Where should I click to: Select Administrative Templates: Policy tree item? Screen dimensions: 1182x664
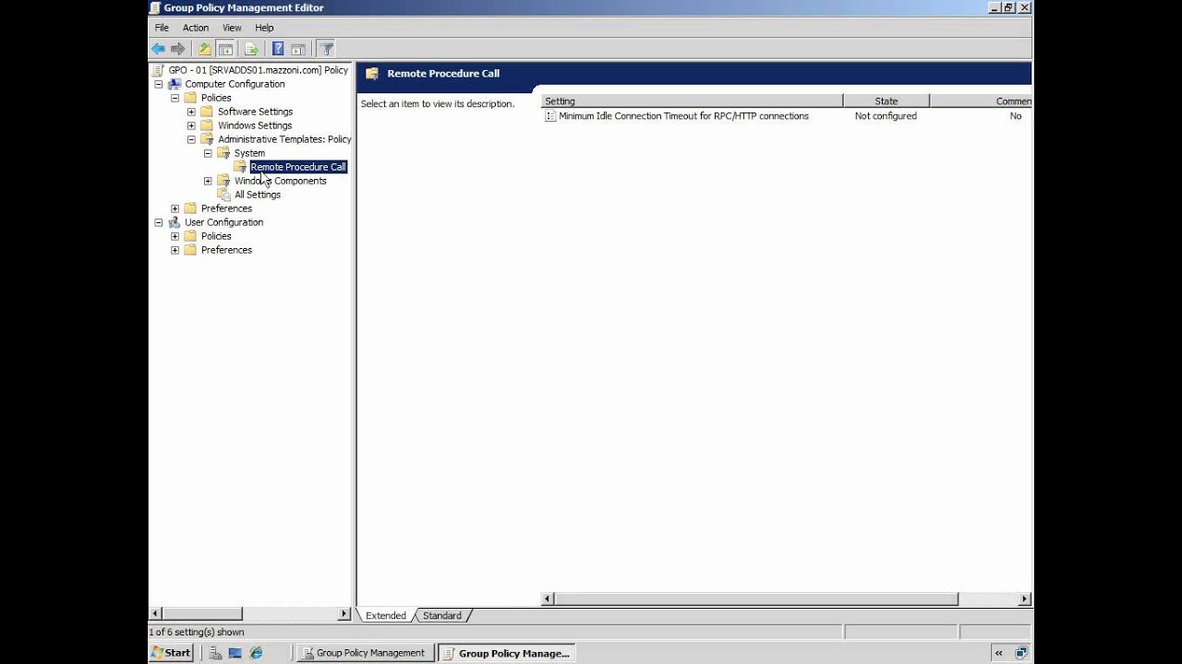[x=284, y=139]
